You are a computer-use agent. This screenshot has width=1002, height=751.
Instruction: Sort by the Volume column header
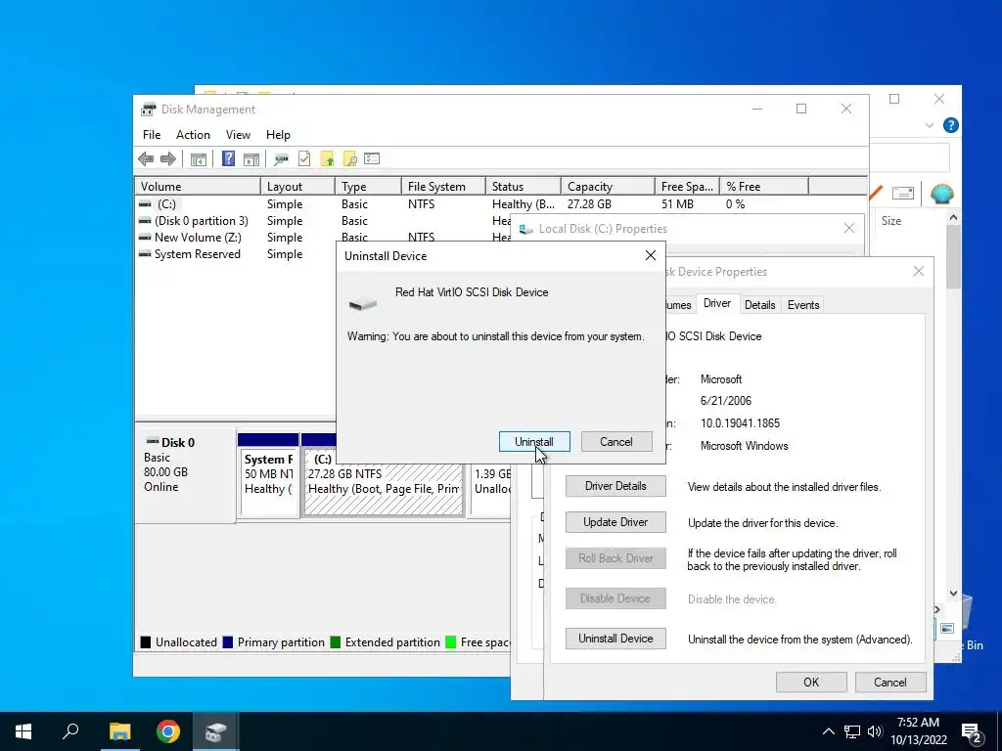[198, 187]
